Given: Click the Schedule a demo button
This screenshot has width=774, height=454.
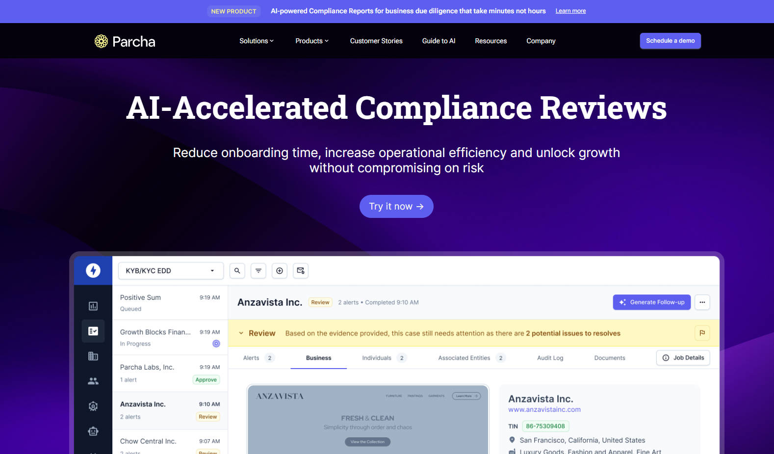Looking at the screenshot, I should [670, 41].
